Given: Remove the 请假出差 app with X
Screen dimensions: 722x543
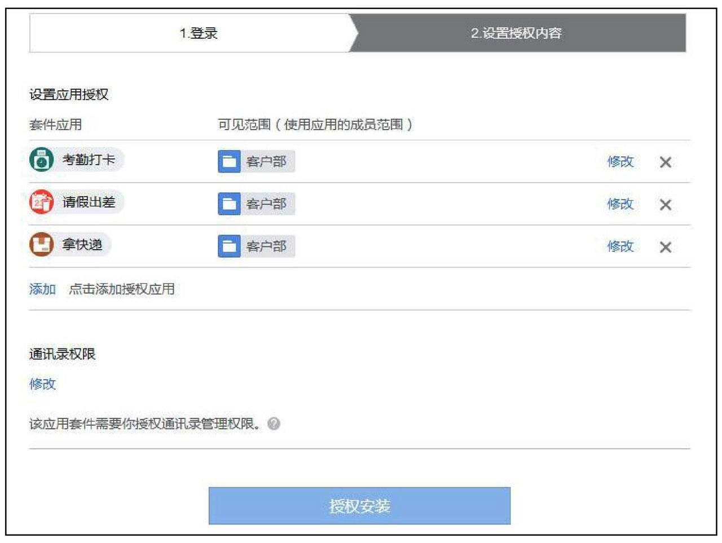Looking at the screenshot, I should tap(666, 205).
